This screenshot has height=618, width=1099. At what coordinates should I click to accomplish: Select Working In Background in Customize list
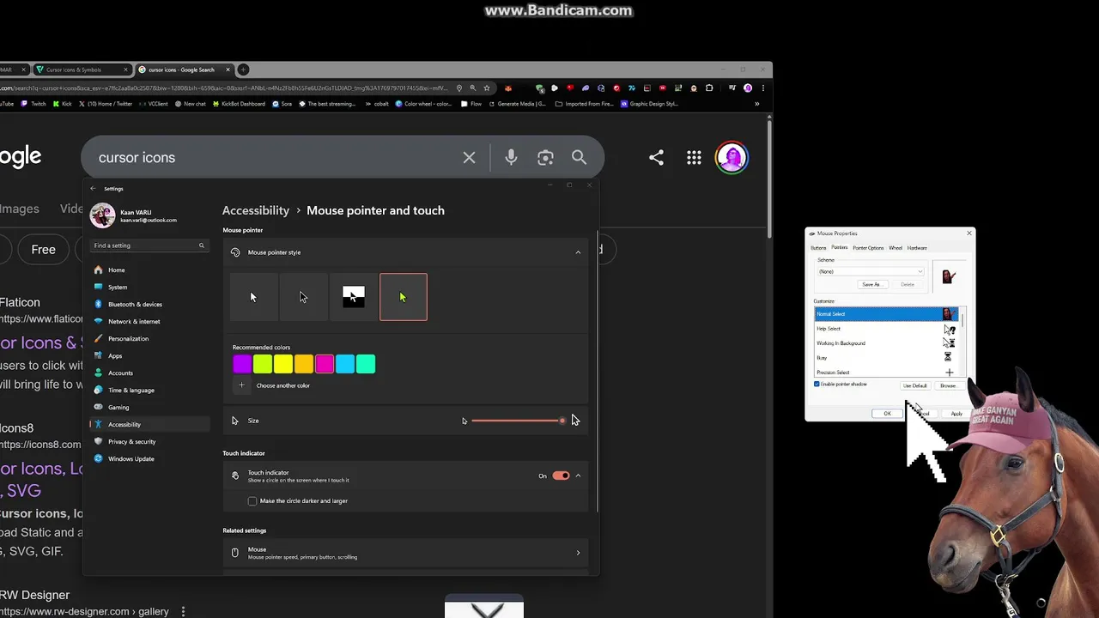pos(886,343)
